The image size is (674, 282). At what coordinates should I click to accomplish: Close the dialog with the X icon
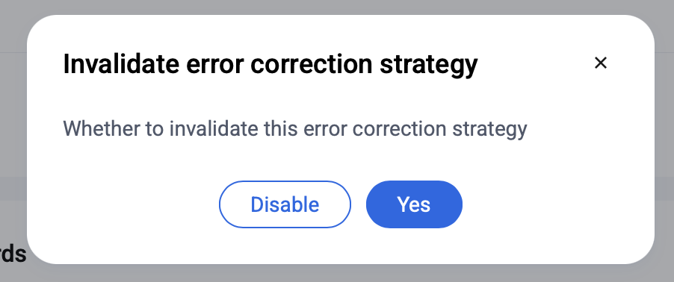point(600,63)
